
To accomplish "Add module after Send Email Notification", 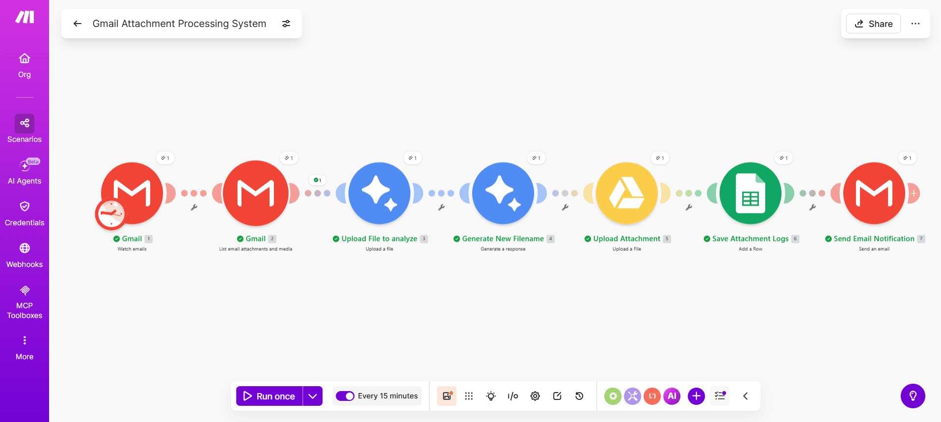I will tap(914, 193).
